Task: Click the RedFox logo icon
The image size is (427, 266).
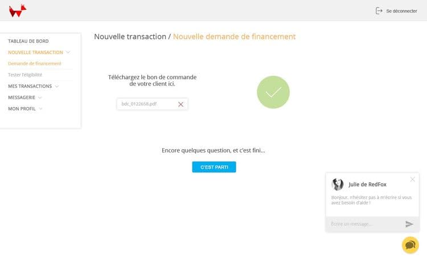Action: tap(18, 10)
